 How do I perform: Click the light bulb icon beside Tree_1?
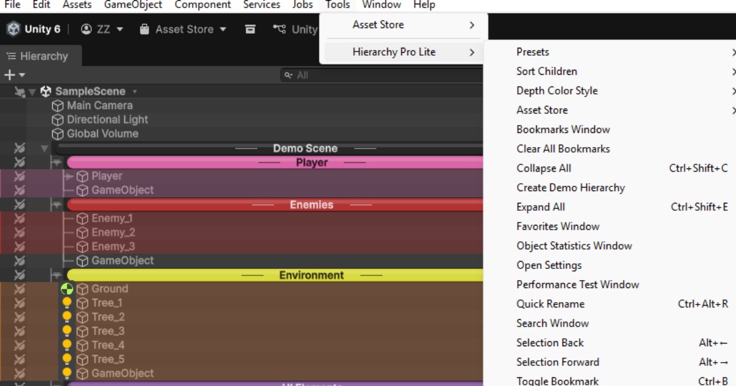click(x=67, y=303)
